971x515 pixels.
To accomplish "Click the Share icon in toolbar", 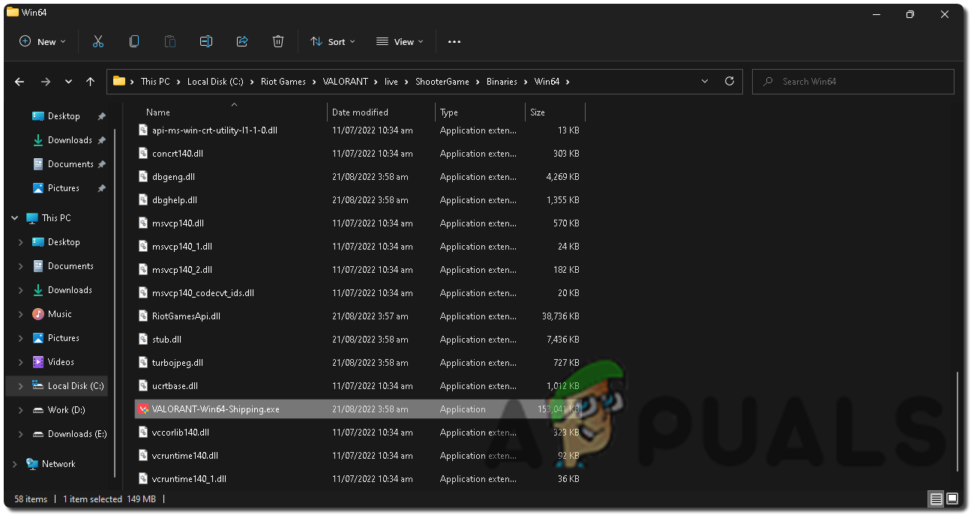I will click(242, 41).
